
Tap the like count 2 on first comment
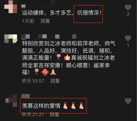128,14
